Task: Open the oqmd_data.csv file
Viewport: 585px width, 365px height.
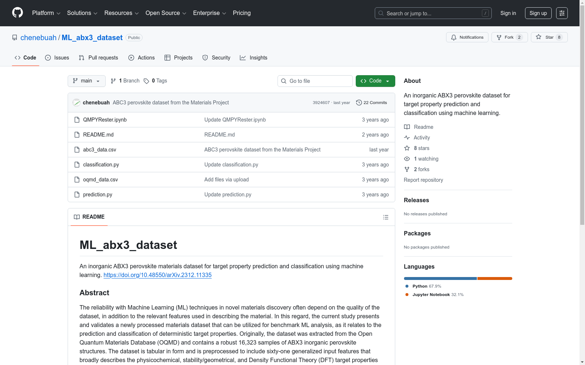Action: click(x=101, y=180)
